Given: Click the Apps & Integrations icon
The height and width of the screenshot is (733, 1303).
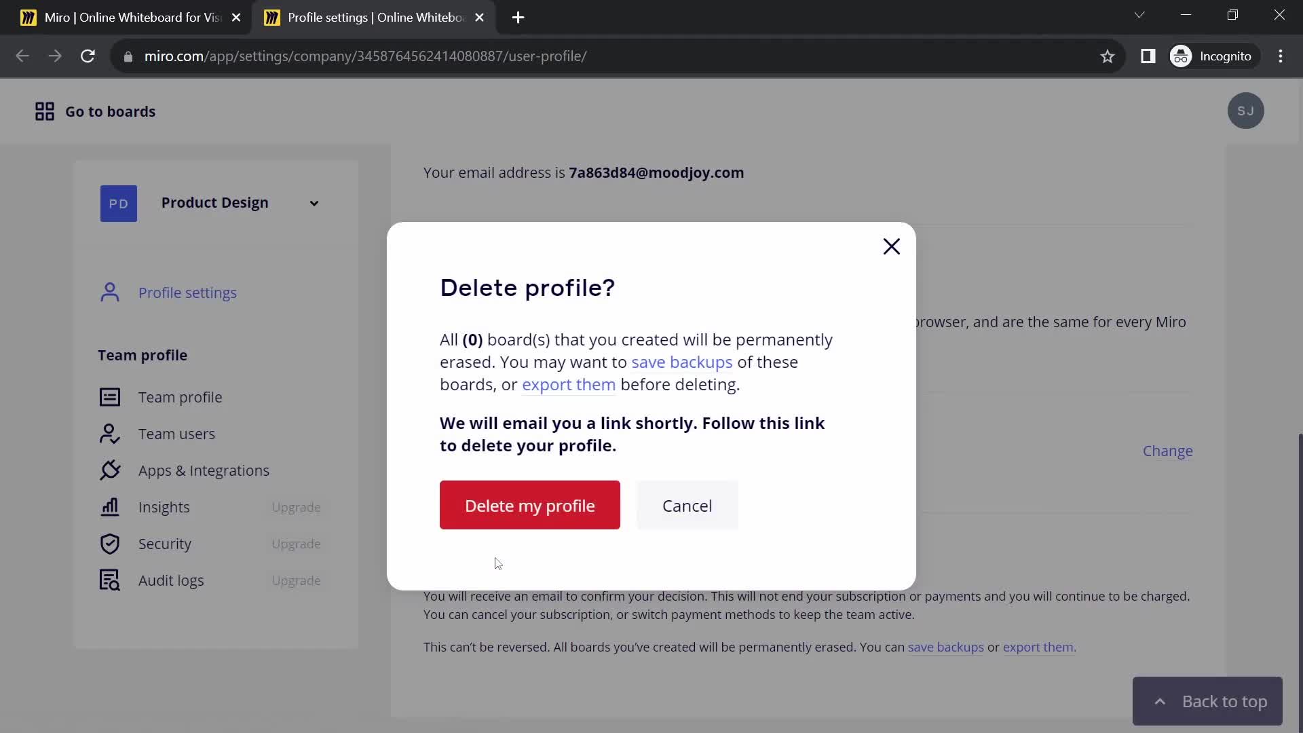Looking at the screenshot, I should [109, 470].
